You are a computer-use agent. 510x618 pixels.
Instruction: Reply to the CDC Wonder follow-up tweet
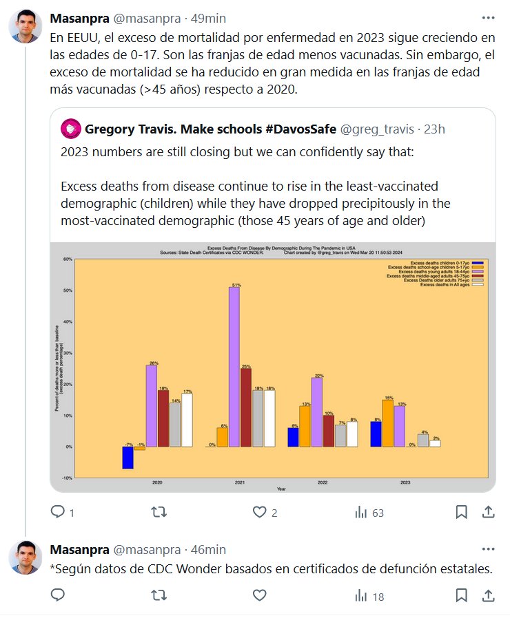click(x=58, y=596)
